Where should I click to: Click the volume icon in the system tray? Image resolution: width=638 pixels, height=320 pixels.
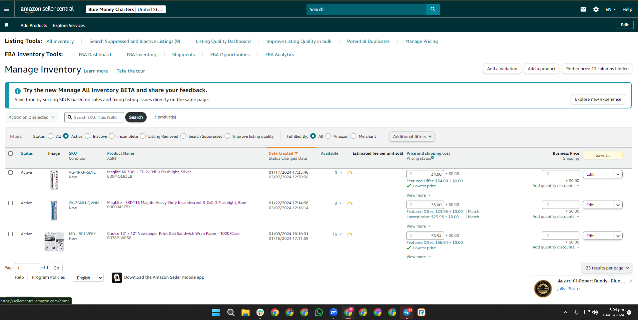coord(595,312)
